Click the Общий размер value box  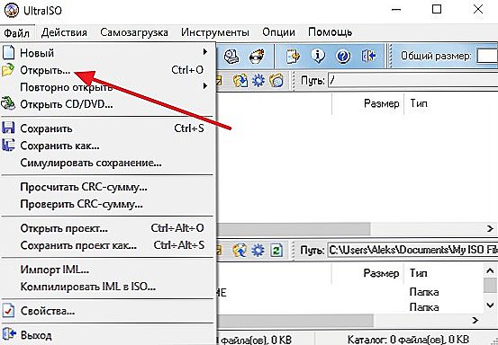click(x=487, y=57)
